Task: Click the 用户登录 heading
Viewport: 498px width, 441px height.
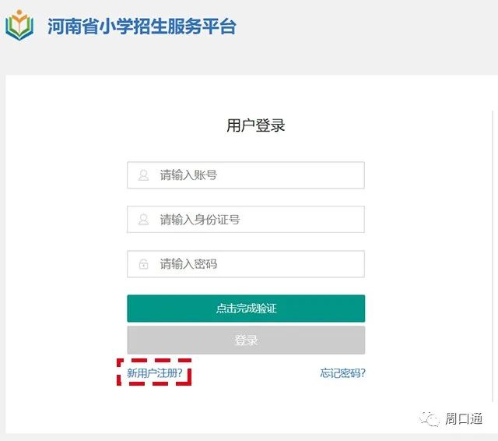Action: pyautogui.click(x=256, y=125)
